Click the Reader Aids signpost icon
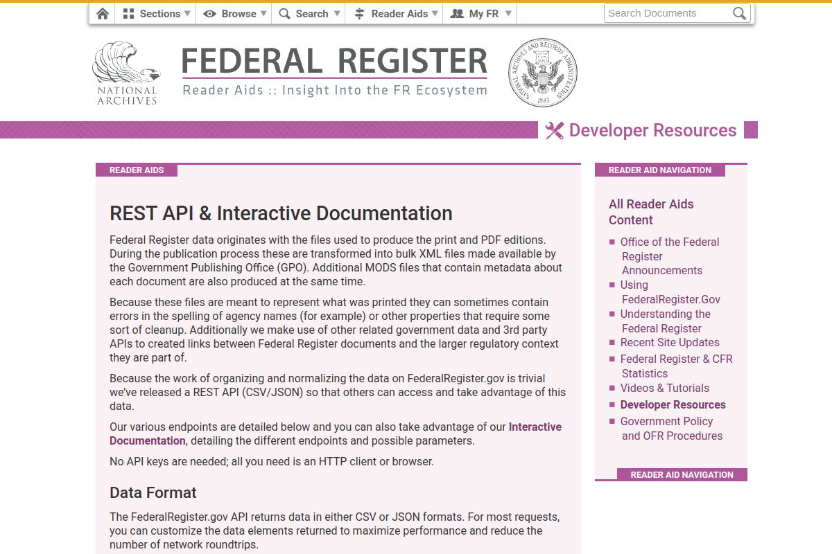 click(359, 13)
